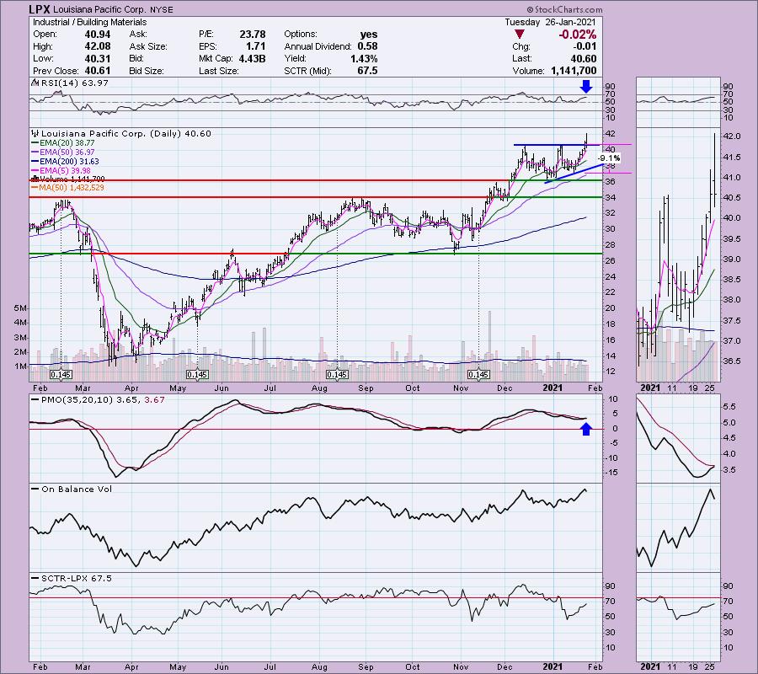Screen dimensions: 758x674
Task: Click the "SCTR-LPX 67.5" indicator label
Action: click(x=77, y=578)
